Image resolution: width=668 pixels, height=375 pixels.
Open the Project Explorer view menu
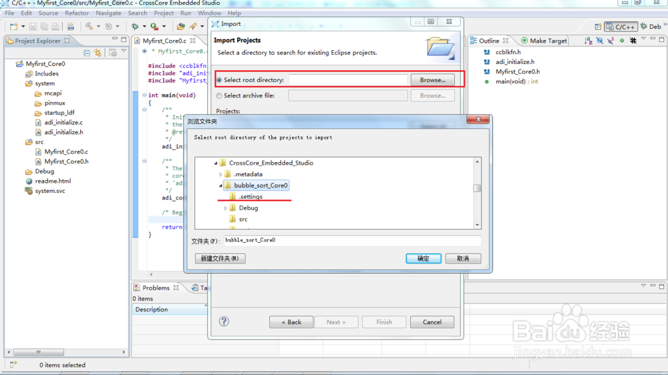pos(124,51)
